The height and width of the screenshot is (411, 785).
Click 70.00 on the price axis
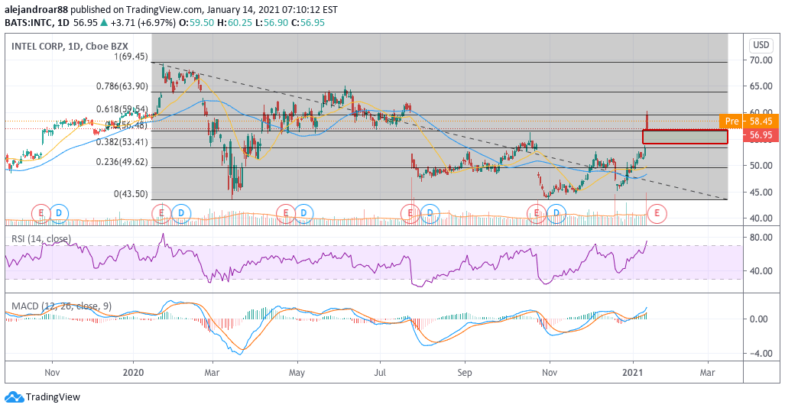click(761, 60)
